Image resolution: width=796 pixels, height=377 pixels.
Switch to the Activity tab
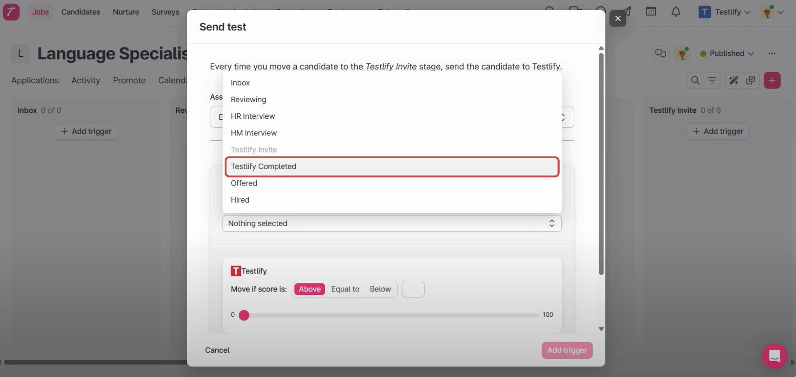pyautogui.click(x=85, y=80)
